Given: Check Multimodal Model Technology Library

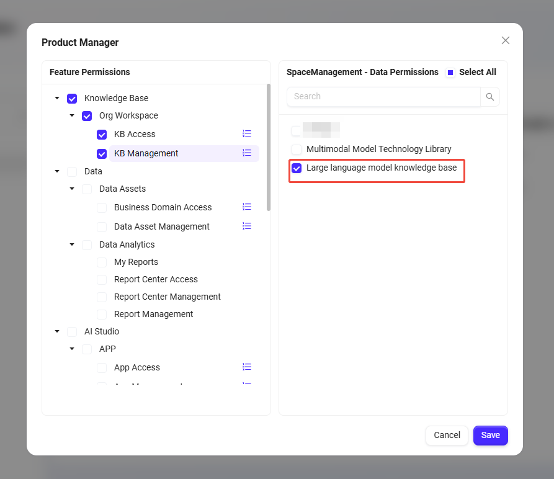Looking at the screenshot, I should 297,150.
